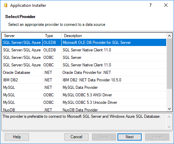Click the question mark help icon
Image resolution: width=174 pixels, height=144 pixels.
tap(151, 5)
